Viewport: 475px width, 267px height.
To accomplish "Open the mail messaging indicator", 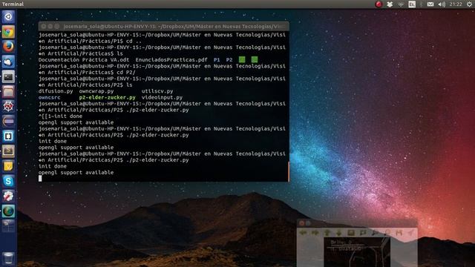I will [430, 4].
